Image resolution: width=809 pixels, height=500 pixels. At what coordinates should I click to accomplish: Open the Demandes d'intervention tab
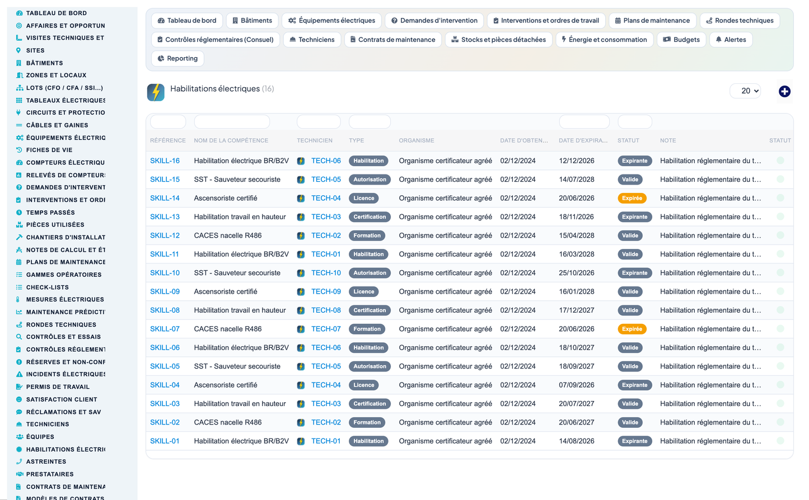(434, 21)
